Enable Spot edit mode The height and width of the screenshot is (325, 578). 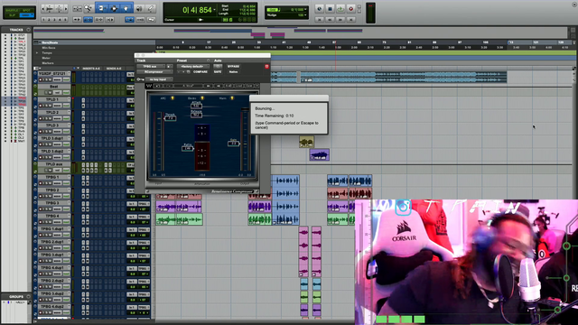tap(26, 10)
